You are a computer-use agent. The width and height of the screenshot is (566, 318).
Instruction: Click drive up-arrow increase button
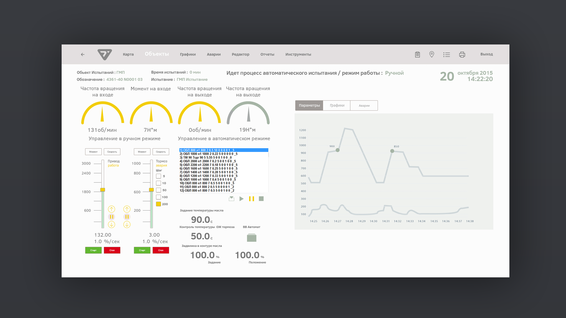pos(111,209)
